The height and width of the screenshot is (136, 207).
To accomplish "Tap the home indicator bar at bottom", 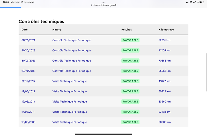I will (103, 134).
